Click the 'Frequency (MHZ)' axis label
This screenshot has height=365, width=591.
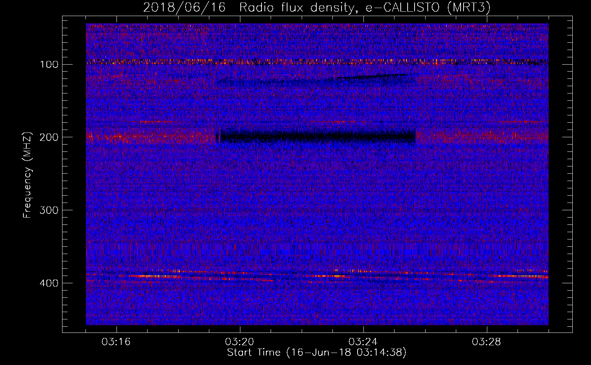pyautogui.click(x=27, y=175)
